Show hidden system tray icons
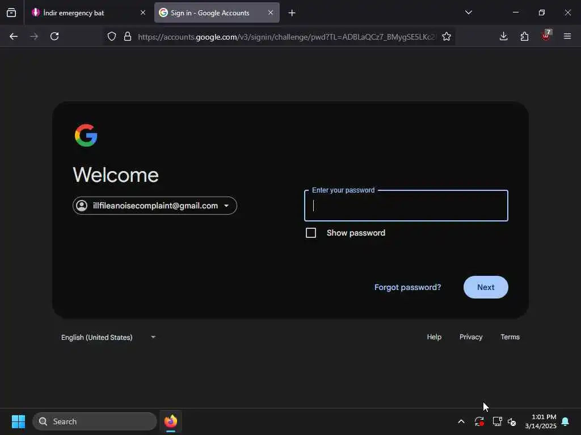This screenshot has width=581, height=435. (x=461, y=421)
